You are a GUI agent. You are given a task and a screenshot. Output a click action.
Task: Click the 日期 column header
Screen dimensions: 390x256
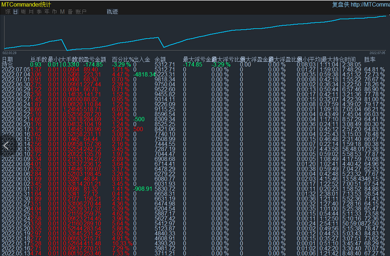point(7,59)
